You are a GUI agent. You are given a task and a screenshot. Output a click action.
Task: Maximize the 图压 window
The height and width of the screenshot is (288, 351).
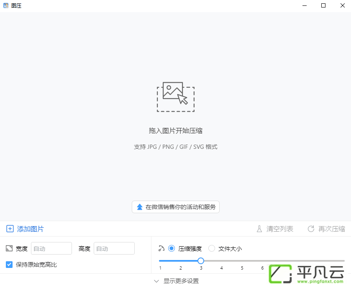point(323,5)
